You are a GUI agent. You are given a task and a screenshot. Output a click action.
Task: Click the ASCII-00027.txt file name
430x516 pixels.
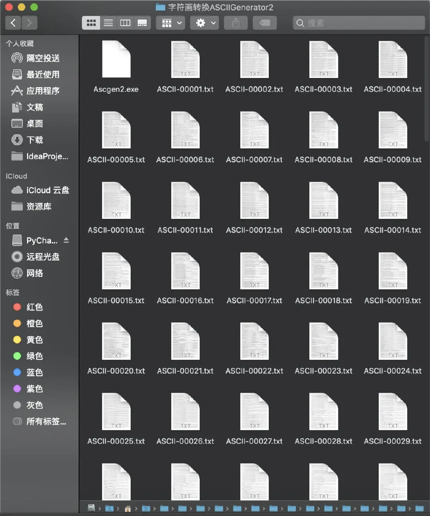pyautogui.click(x=254, y=441)
